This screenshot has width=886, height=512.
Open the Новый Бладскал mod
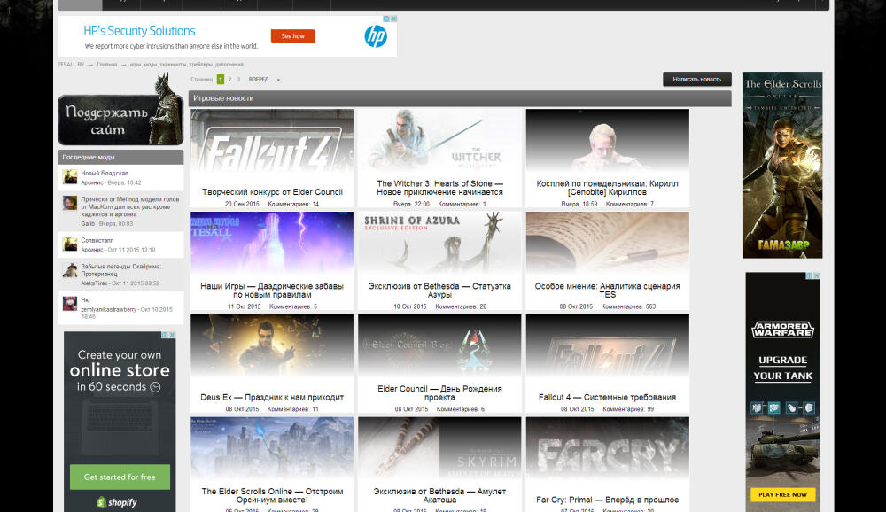(105, 173)
